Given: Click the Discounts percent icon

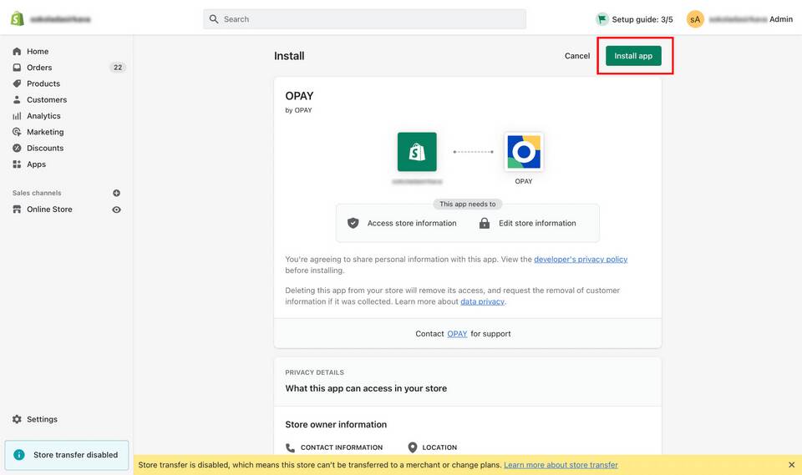Looking at the screenshot, I should [x=17, y=148].
